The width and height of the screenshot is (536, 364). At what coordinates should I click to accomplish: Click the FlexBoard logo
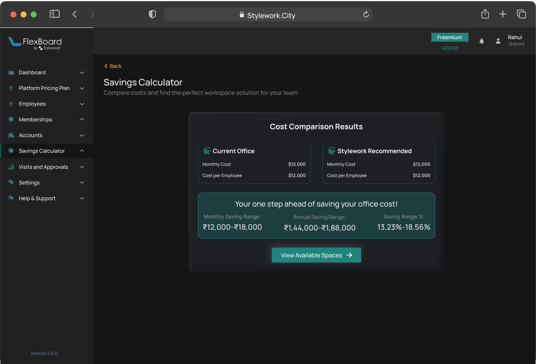35,44
